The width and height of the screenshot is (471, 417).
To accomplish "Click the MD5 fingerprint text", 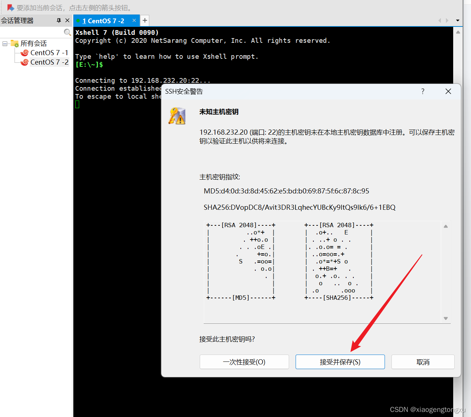I will pos(286,191).
